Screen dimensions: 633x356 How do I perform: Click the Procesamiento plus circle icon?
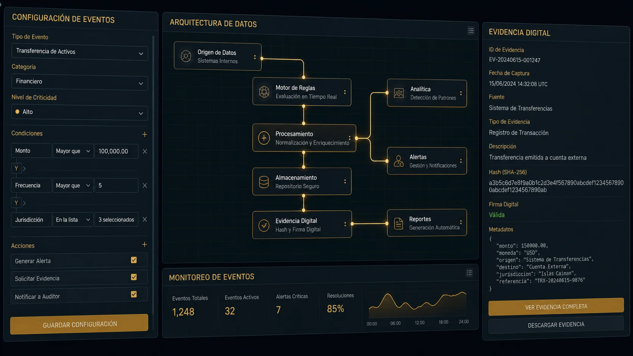[264, 138]
